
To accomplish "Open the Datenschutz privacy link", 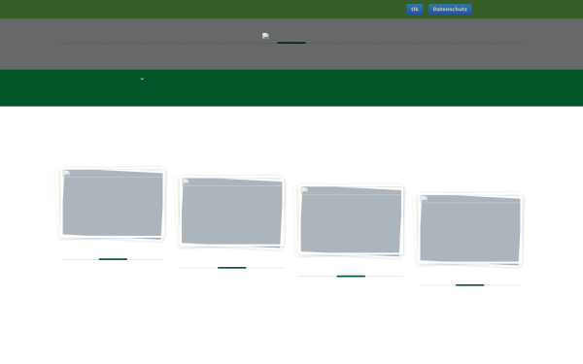I will 450,10.
